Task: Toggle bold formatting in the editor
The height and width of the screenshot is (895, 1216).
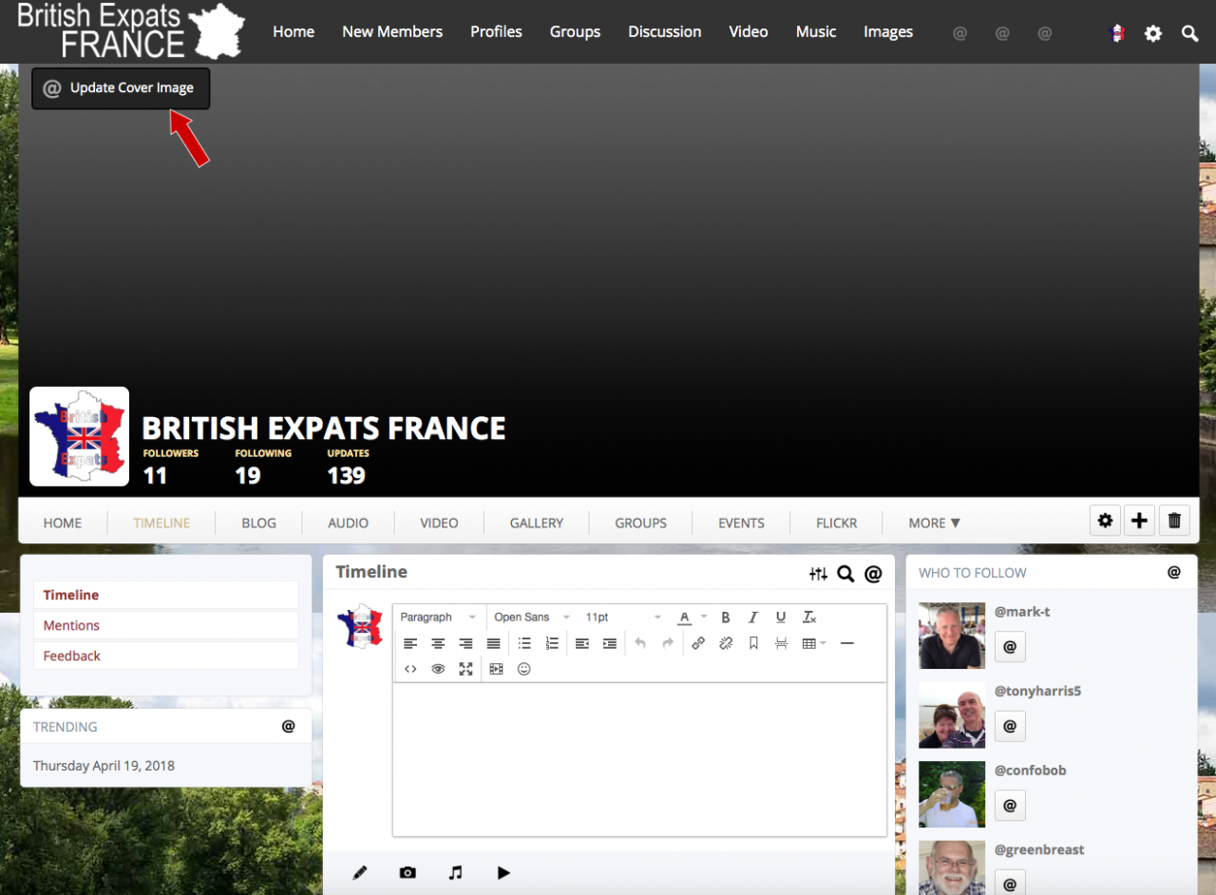Action: pos(726,618)
